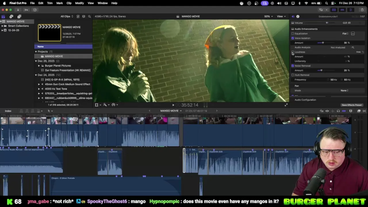
Task: Open the Keyword Editor key icon
Action: coord(26,10)
